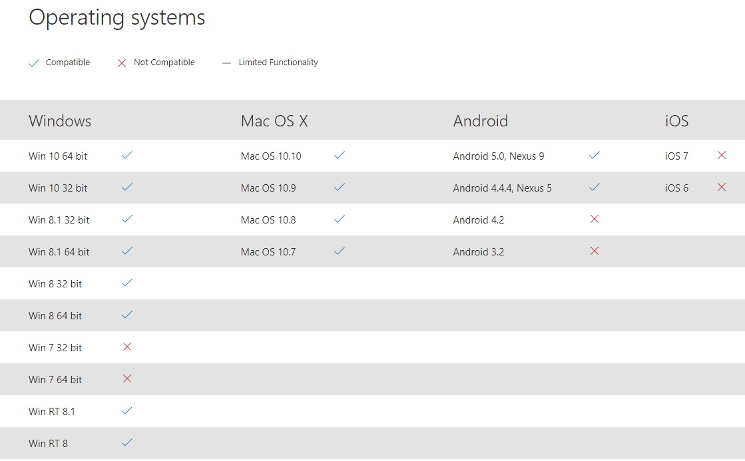Select the Android 4.4.4, Nexus 5 text
The width and height of the screenshot is (745, 461).
click(503, 188)
